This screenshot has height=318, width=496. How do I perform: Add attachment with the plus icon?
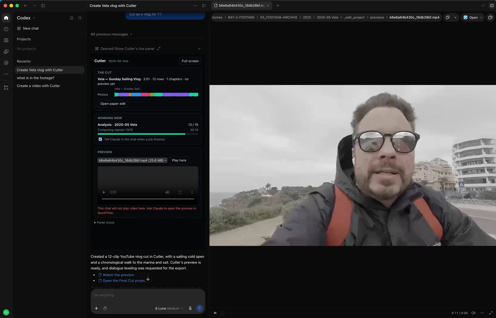click(x=96, y=308)
